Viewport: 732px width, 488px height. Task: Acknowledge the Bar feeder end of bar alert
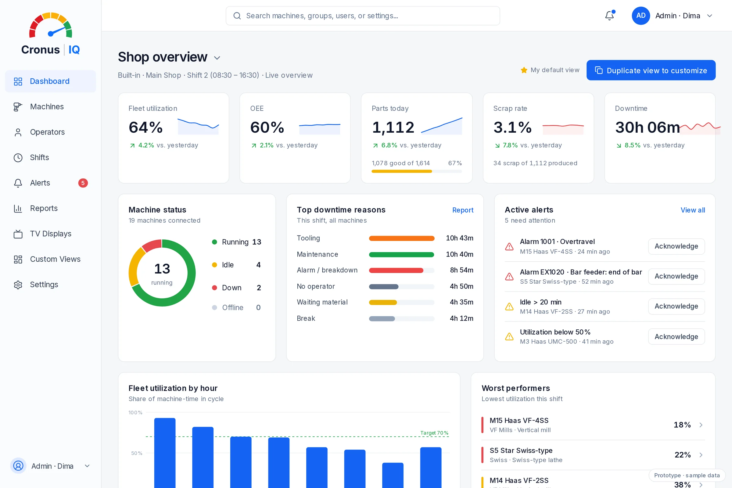click(x=676, y=276)
